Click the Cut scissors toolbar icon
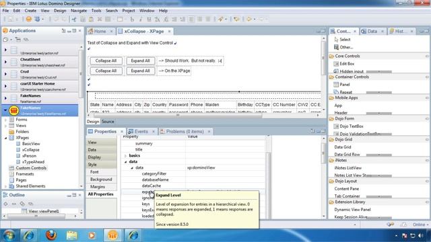431x242 pixels. click(x=74, y=19)
